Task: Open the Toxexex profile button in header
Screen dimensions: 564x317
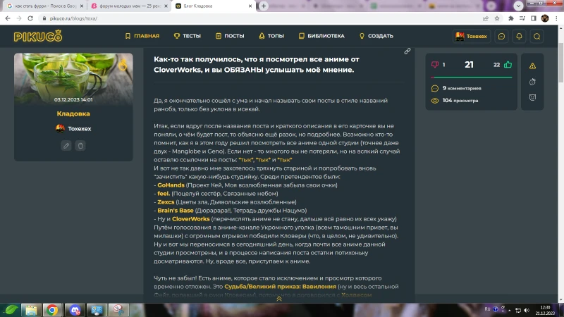Action: click(x=471, y=37)
